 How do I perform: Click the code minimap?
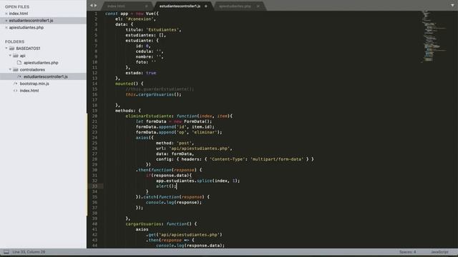pyautogui.click(x=434, y=36)
